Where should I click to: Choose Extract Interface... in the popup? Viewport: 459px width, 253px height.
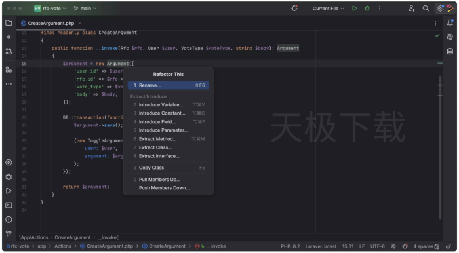point(169,156)
